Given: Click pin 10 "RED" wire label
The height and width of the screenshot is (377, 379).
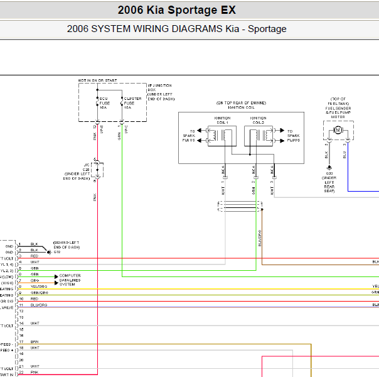Looking at the screenshot, I should tap(35, 299).
